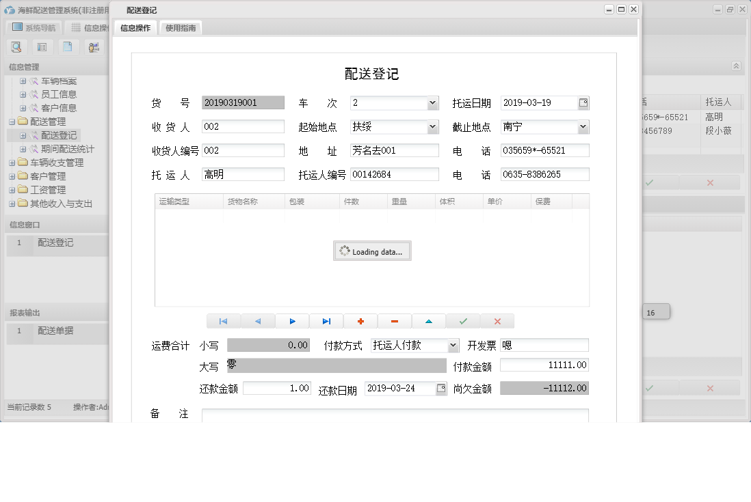
Task: Delete current record using the minus icon
Action: (x=395, y=321)
